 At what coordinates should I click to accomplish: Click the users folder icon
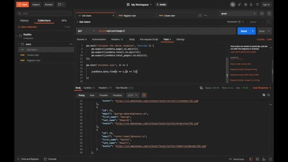coord(22,44)
